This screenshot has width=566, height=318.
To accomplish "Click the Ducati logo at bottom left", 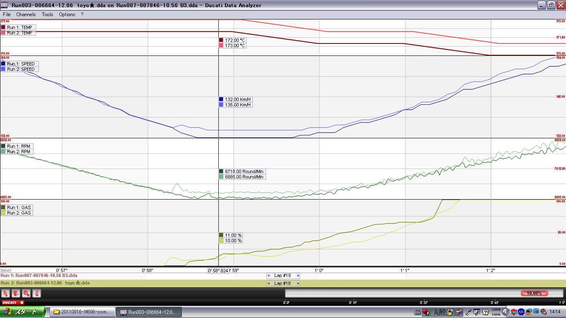I will coord(13,303).
